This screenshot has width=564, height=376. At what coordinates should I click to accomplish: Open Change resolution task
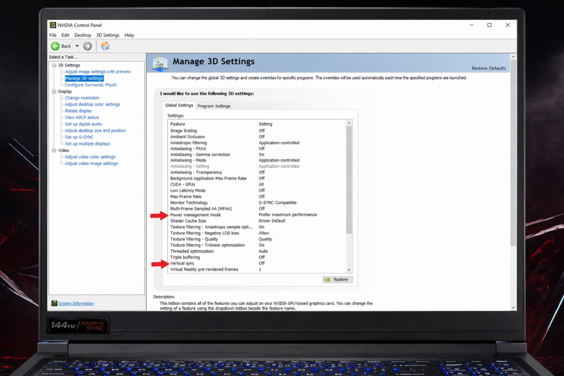pos(82,98)
